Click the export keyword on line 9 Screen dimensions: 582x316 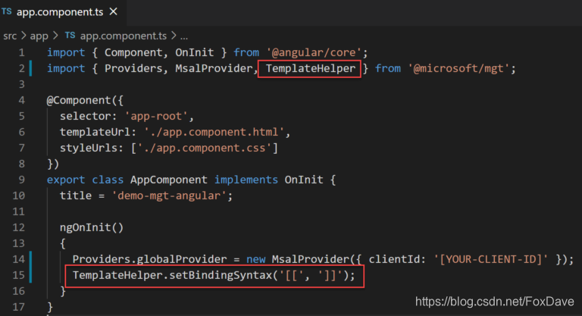(x=66, y=180)
